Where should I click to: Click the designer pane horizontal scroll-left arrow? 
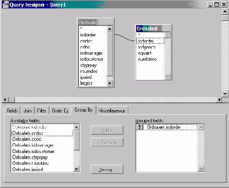click(x=5, y=100)
